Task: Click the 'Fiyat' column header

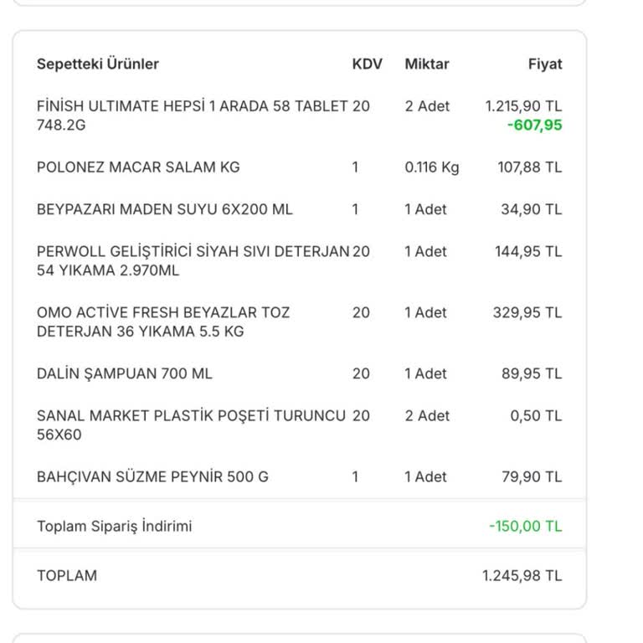Action: pos(545,64)
